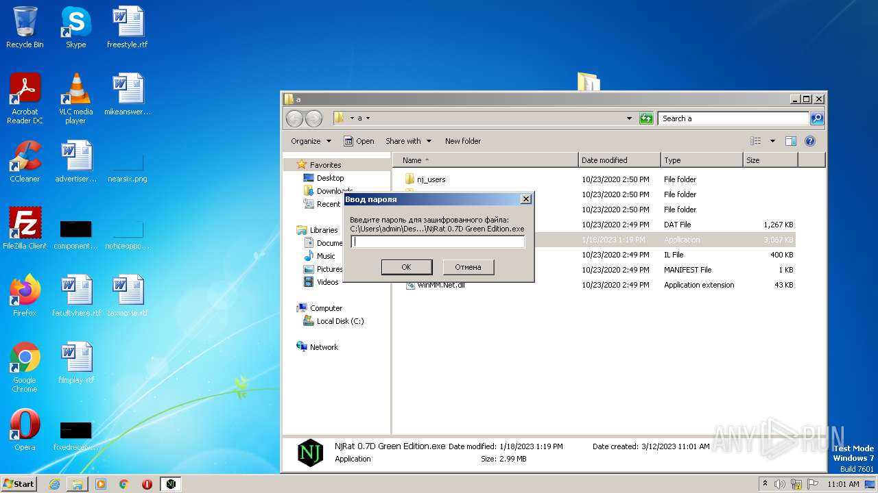Viewport: 878px width, 493px height.
Task: Launch FileZilla Client shortcut
Action: (25, 229)
